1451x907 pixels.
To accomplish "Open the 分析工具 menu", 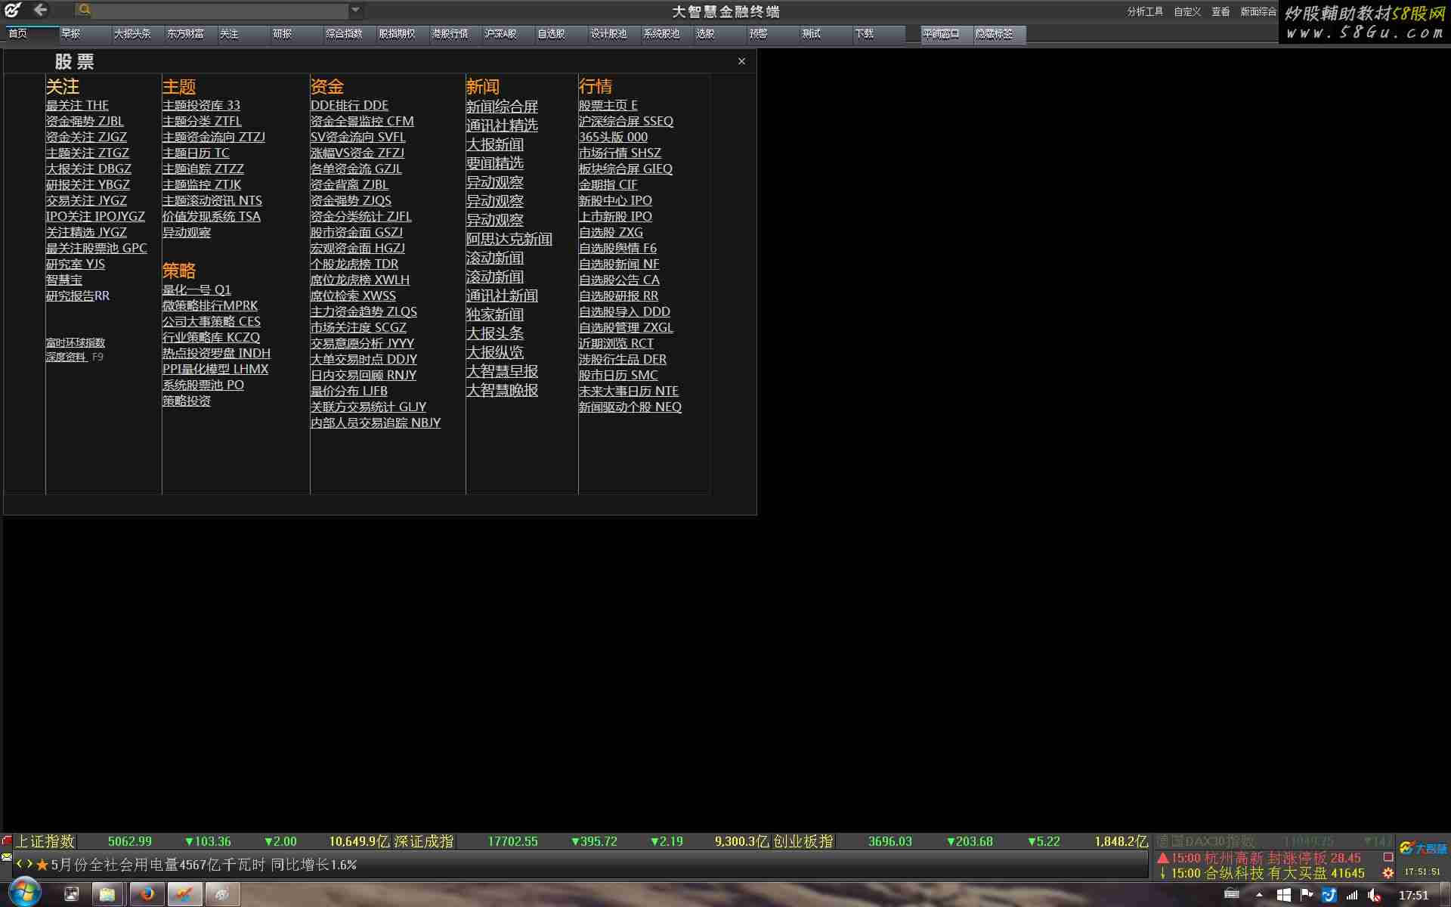I will coord(1145,11).
